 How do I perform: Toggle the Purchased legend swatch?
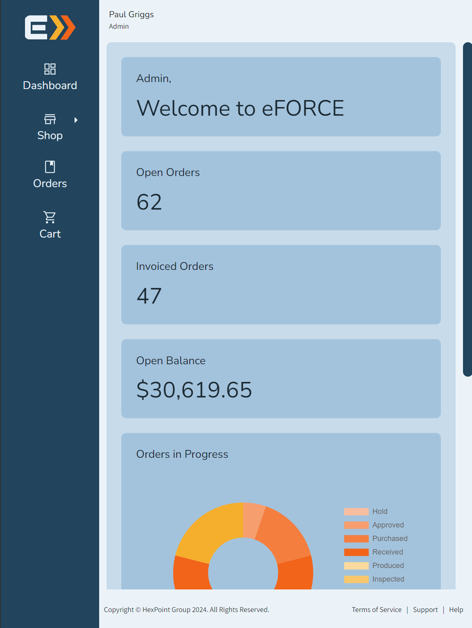coord(356,539)
